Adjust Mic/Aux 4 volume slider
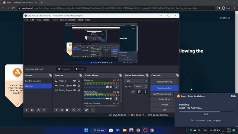The image size is (238, 134). 96,87
